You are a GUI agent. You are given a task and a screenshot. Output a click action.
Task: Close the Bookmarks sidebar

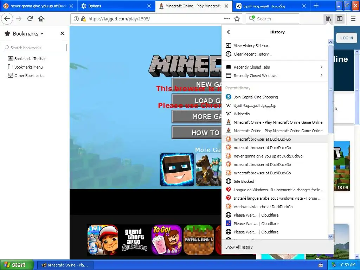point(62,33)
